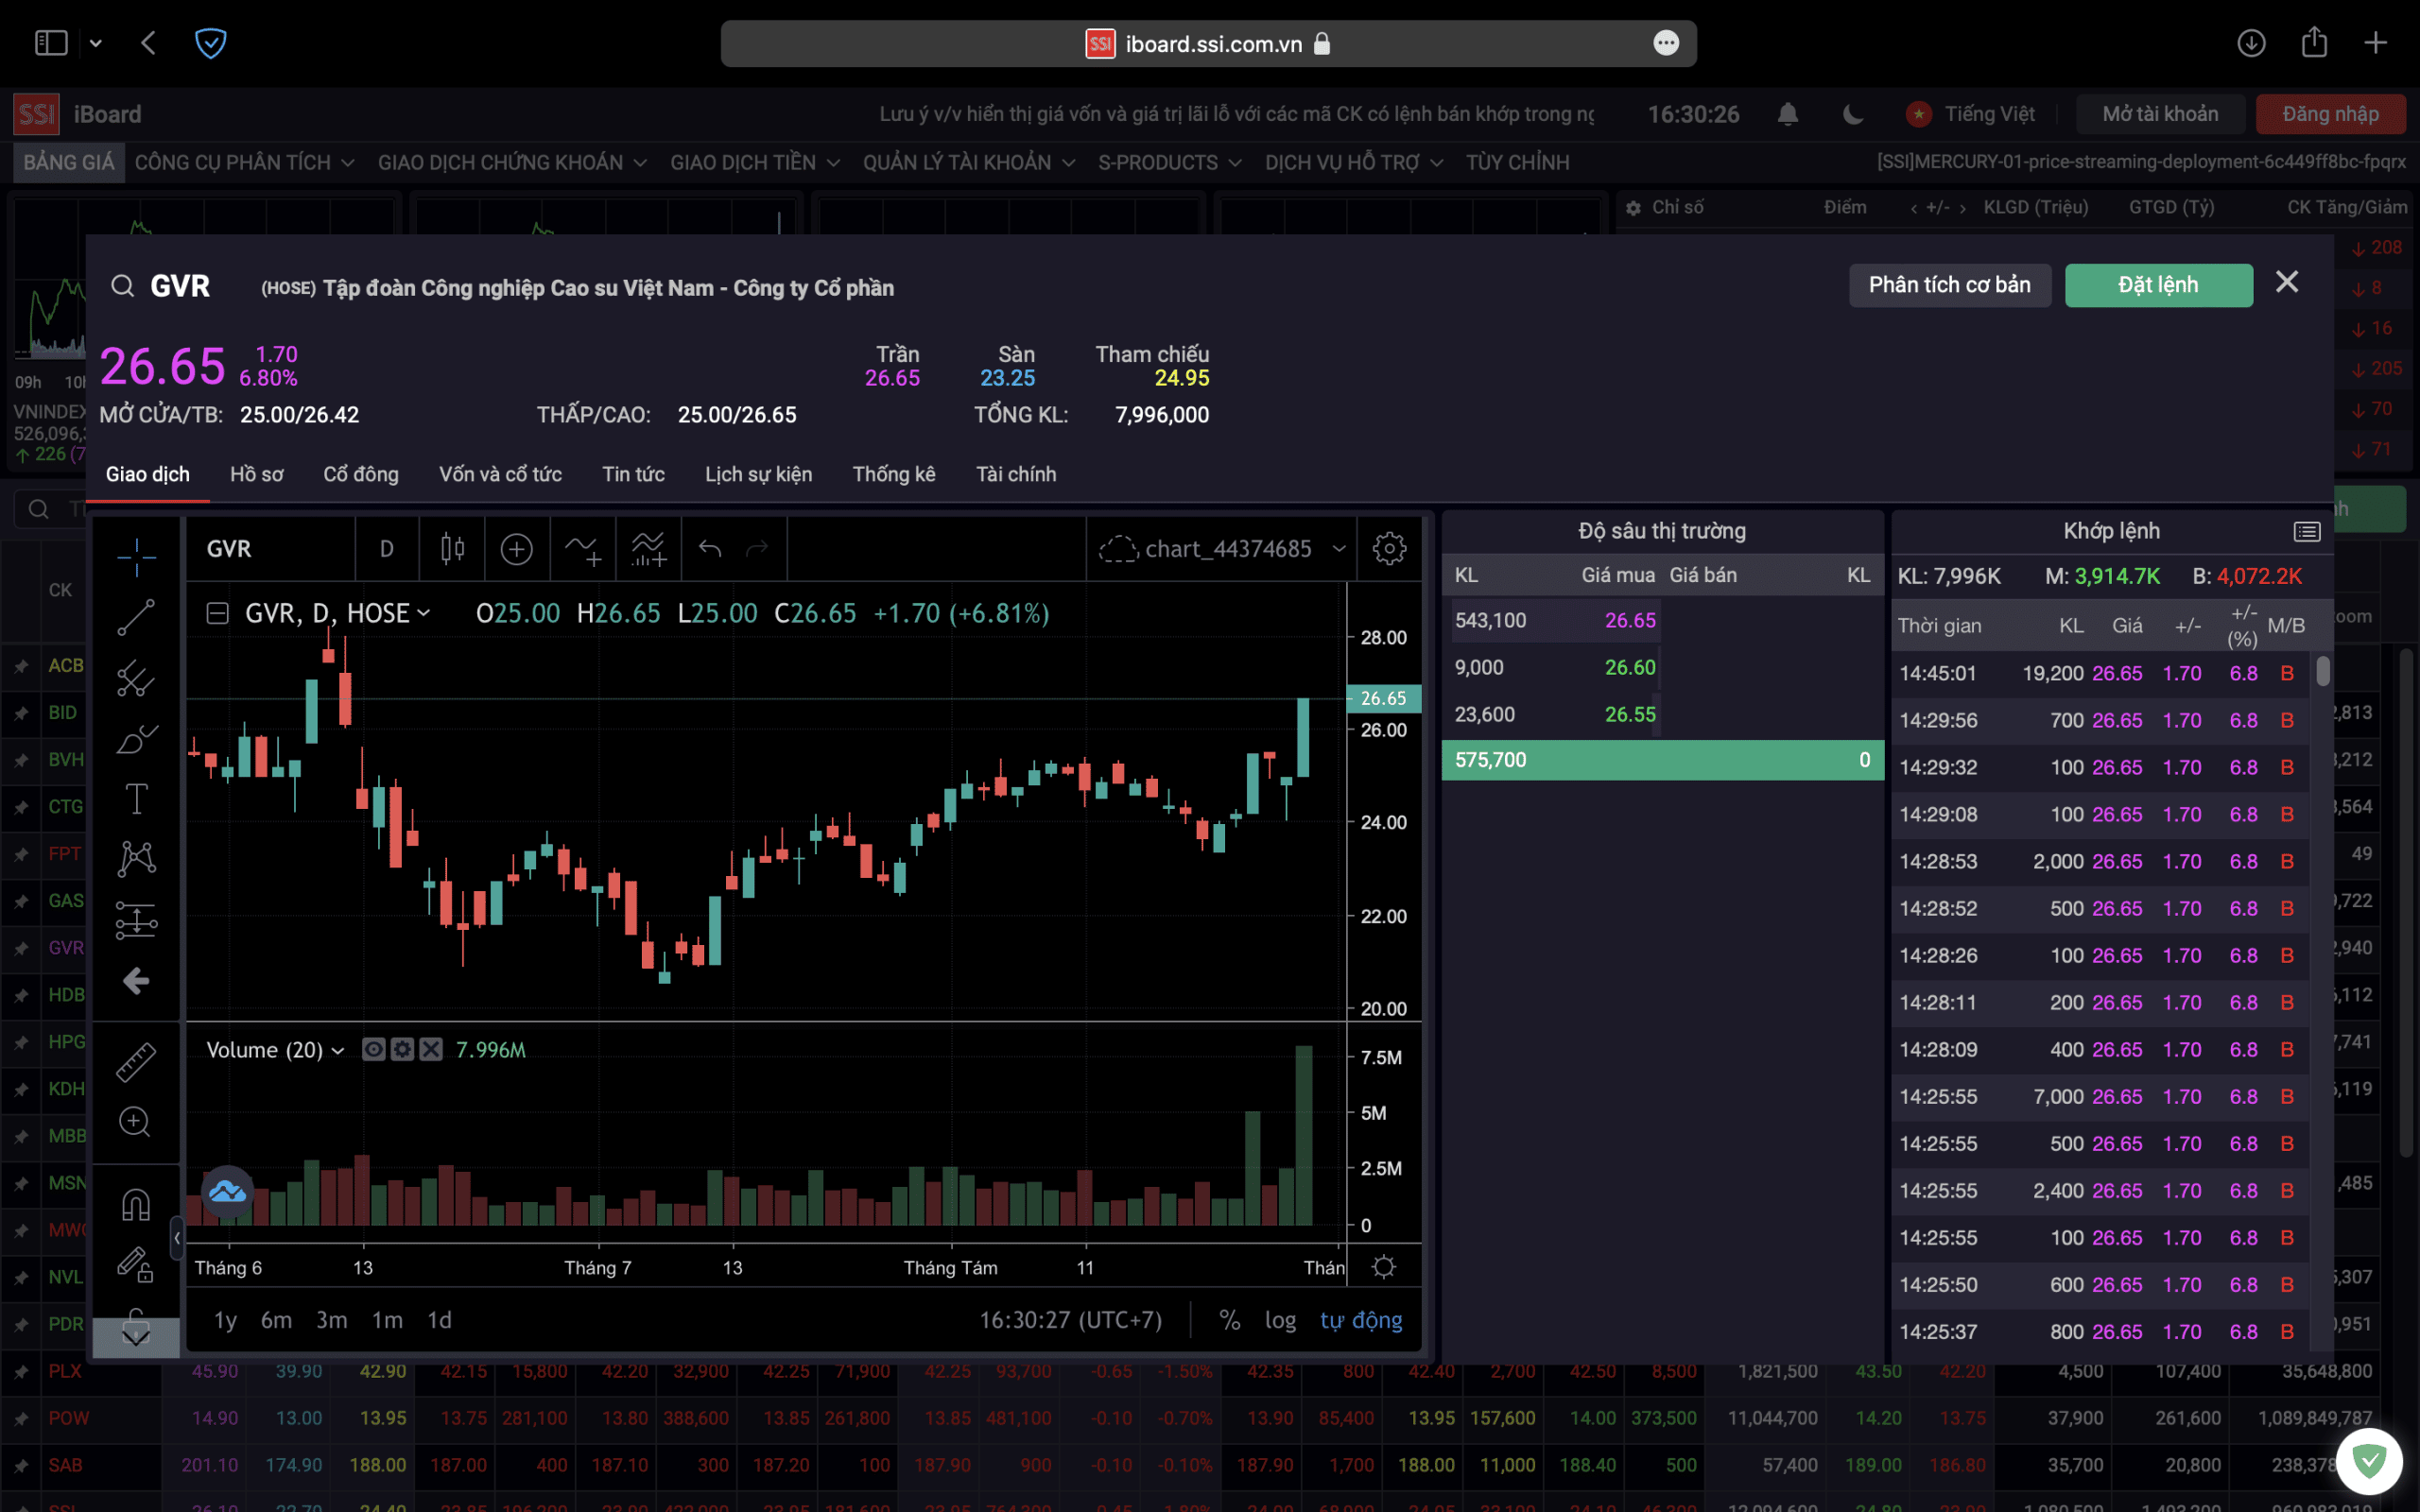Open the Chỉ số settings gear

[x=1633, y=208]
